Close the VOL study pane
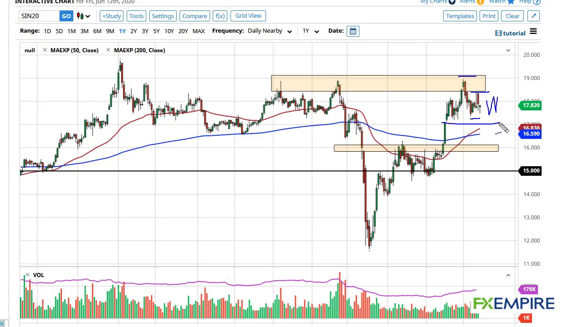This screenshot has width=583, height=327. (27, 275)
